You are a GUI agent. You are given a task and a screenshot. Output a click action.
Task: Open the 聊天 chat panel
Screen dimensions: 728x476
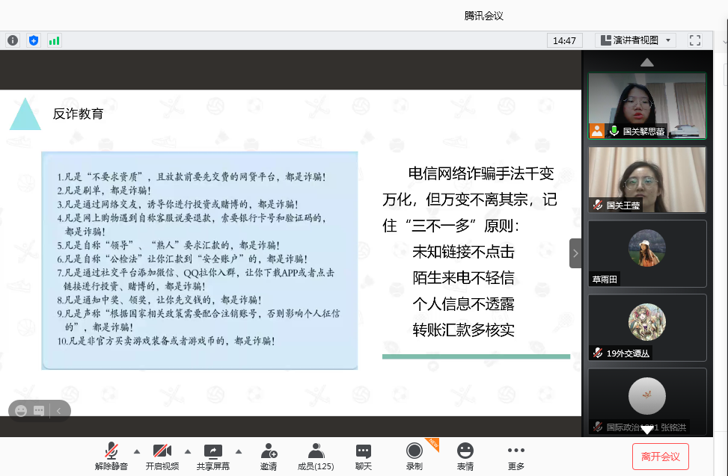click(x=364, y=455)
